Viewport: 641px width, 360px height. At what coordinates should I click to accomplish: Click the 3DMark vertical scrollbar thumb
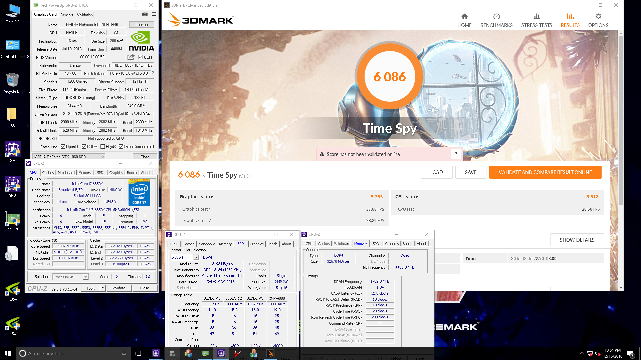click(621, 120)
